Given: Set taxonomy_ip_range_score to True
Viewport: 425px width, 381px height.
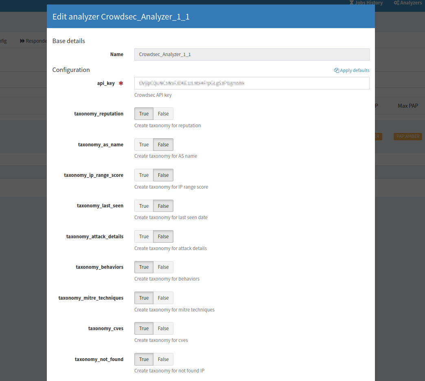Looking at the screenshot, I should [144, 175].
